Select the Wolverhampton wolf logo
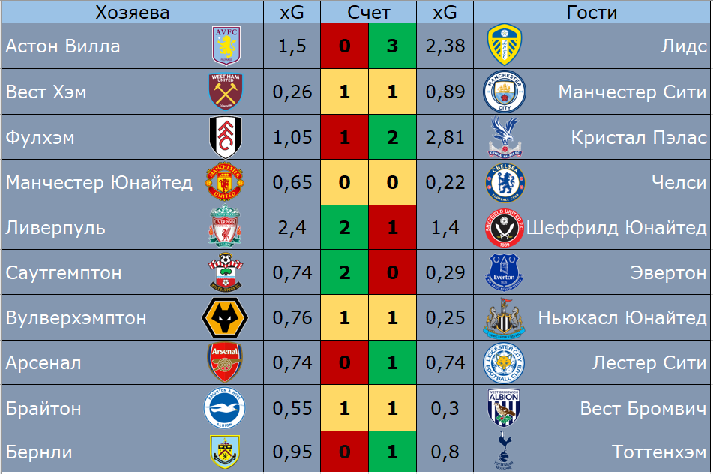 click(224, 317)
